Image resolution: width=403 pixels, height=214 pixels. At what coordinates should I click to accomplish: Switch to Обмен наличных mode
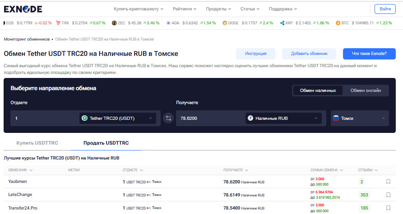point(318,90)
